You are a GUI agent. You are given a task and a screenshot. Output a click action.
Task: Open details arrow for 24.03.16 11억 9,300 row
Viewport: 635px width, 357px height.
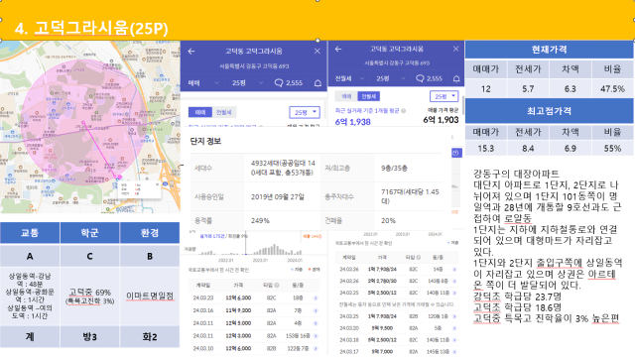tap(316, 310)
